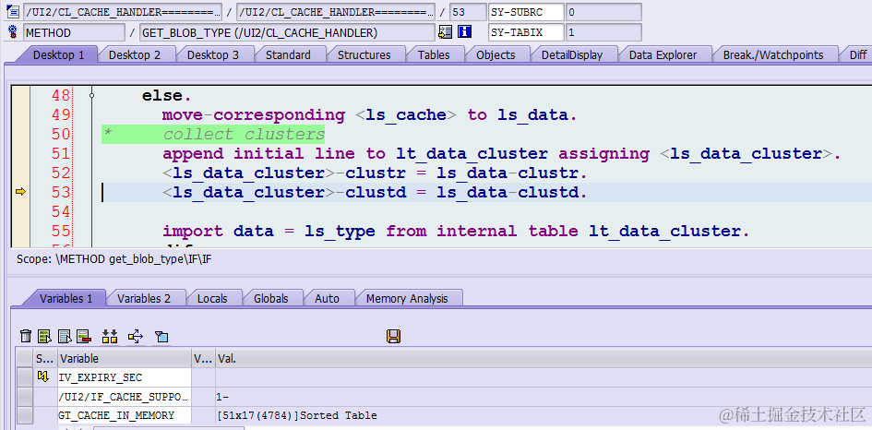Image resolution: width=872 pixels, height=430 pixels.
Task: Open the Diff tab
Action: [x=858, y=55]
